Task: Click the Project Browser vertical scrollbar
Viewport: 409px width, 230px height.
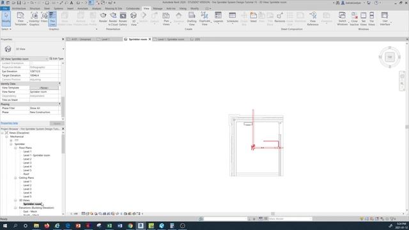Action: (x=63, y=144)
